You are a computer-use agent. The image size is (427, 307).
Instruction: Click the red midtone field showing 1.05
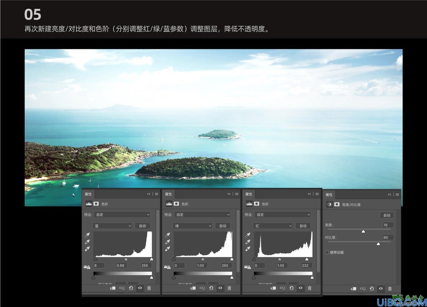click(x=282, y=266)
